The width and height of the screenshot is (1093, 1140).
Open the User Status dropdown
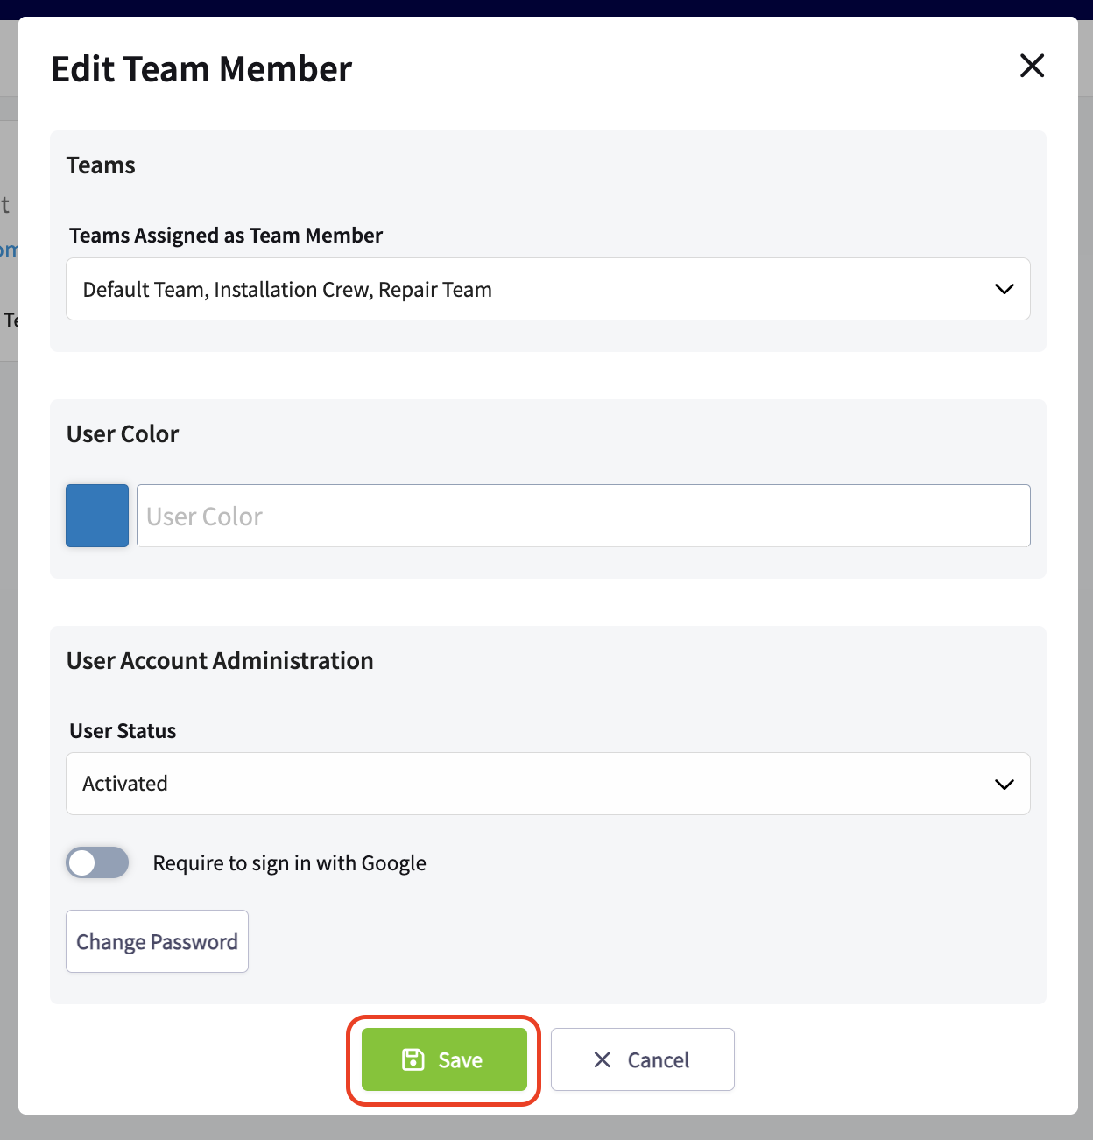tap(548, 784)
